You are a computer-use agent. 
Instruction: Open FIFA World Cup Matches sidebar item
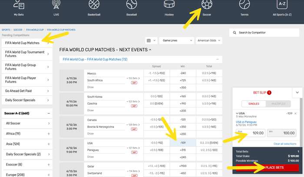point(27,43)
